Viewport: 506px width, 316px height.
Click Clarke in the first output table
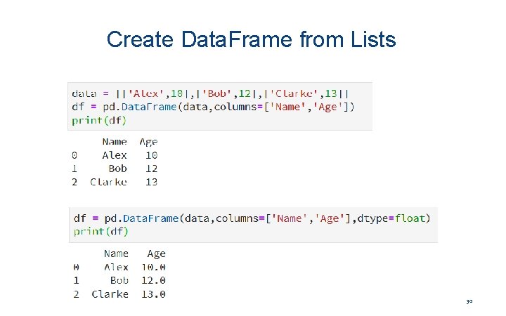pyautogui.click(x=109, y=182)
